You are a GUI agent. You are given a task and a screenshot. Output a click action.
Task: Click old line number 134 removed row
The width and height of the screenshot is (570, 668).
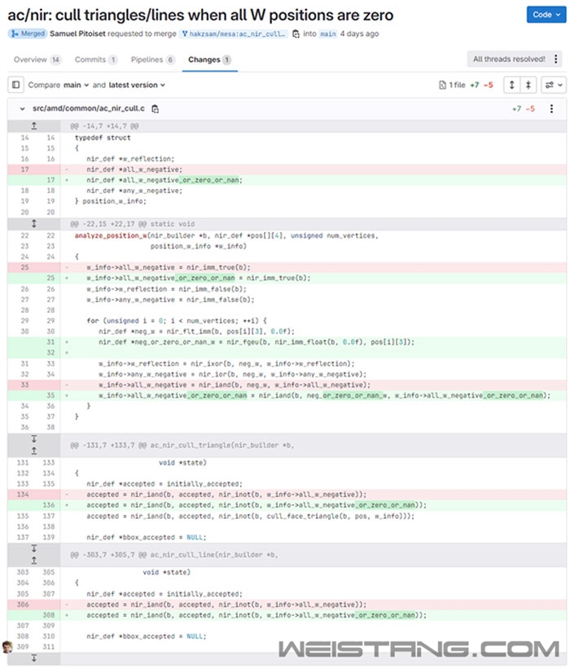coord(23,494)
